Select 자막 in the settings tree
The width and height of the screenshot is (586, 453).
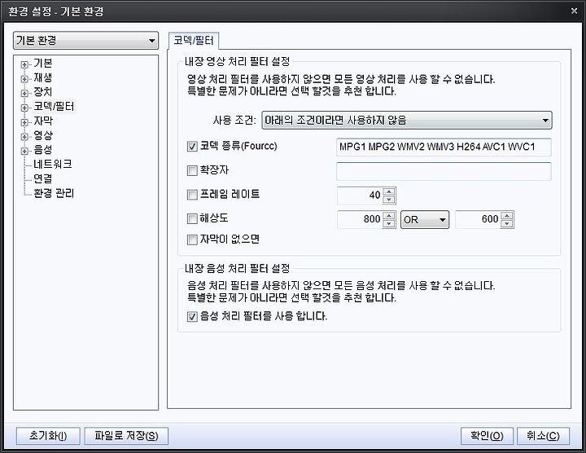point(43,121)
